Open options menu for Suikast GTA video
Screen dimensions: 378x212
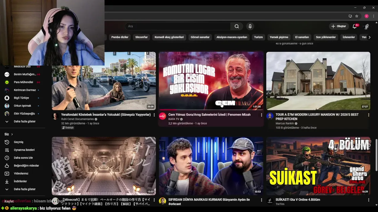pyautogui.click(x=369, y=200)
